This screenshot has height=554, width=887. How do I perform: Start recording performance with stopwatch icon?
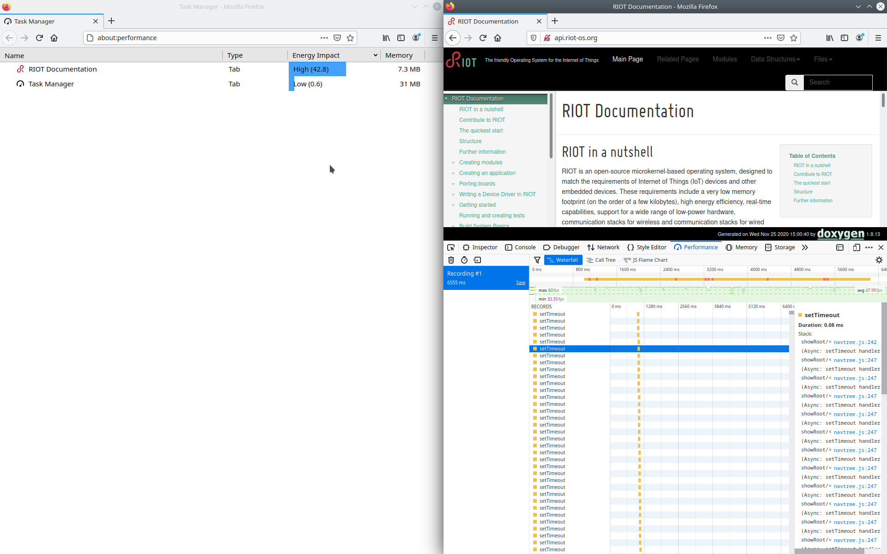tap(464, 260)
